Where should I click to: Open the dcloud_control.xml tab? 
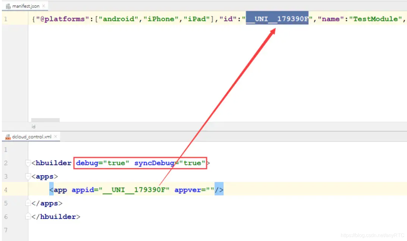click(31, 137)
